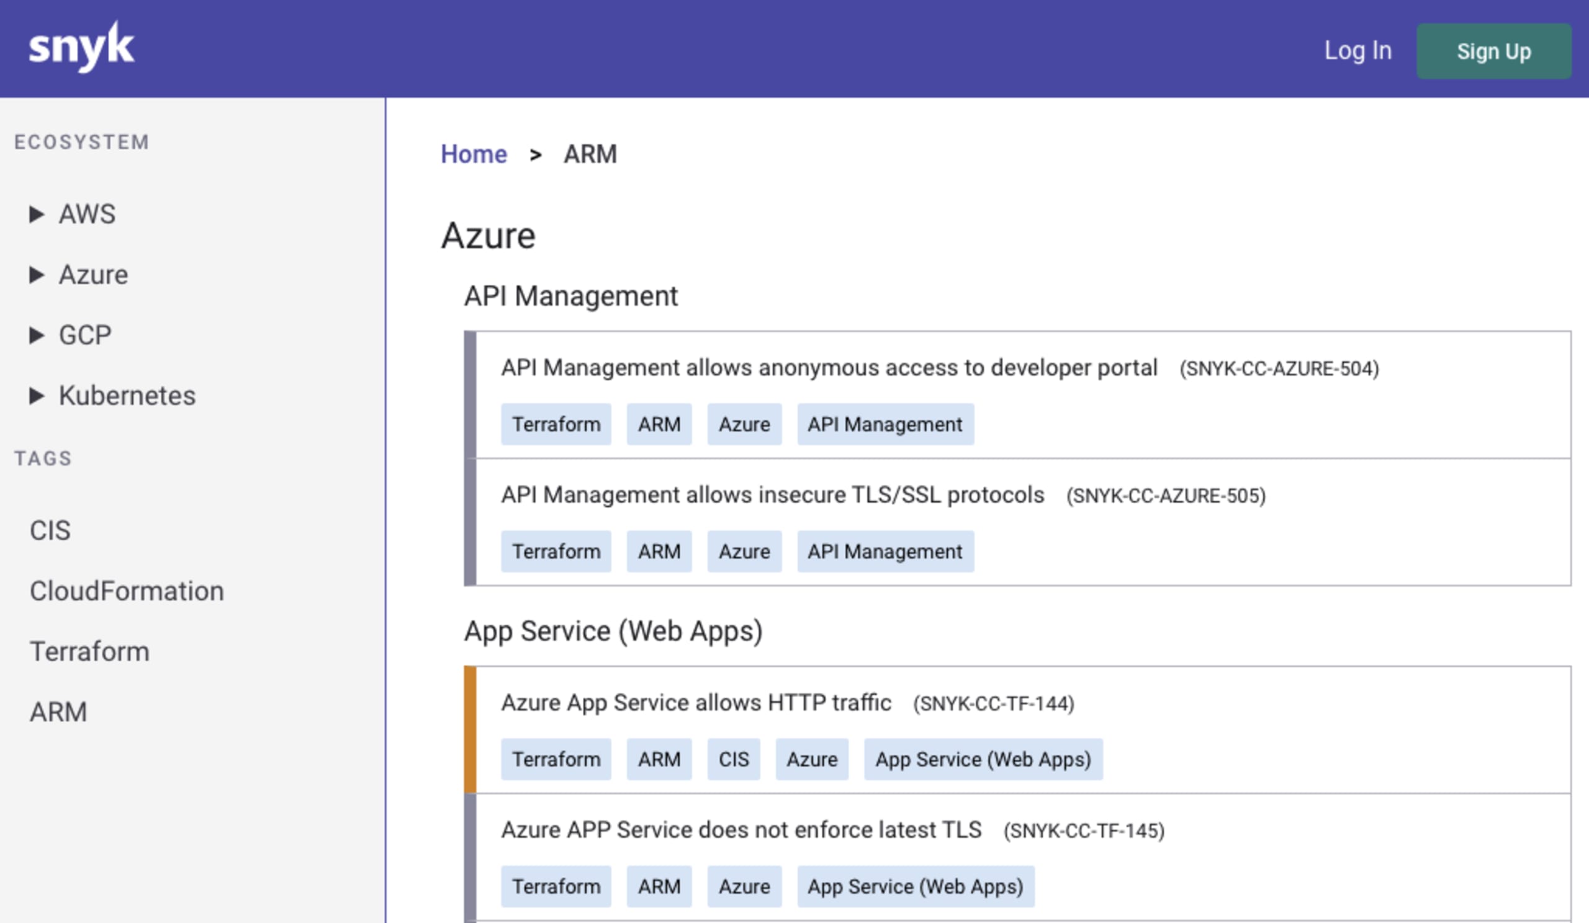This screenshot has width=1589, height=923.
Task: Click ARM tag on anonymous access rule
Action: (x=659, y=425)
